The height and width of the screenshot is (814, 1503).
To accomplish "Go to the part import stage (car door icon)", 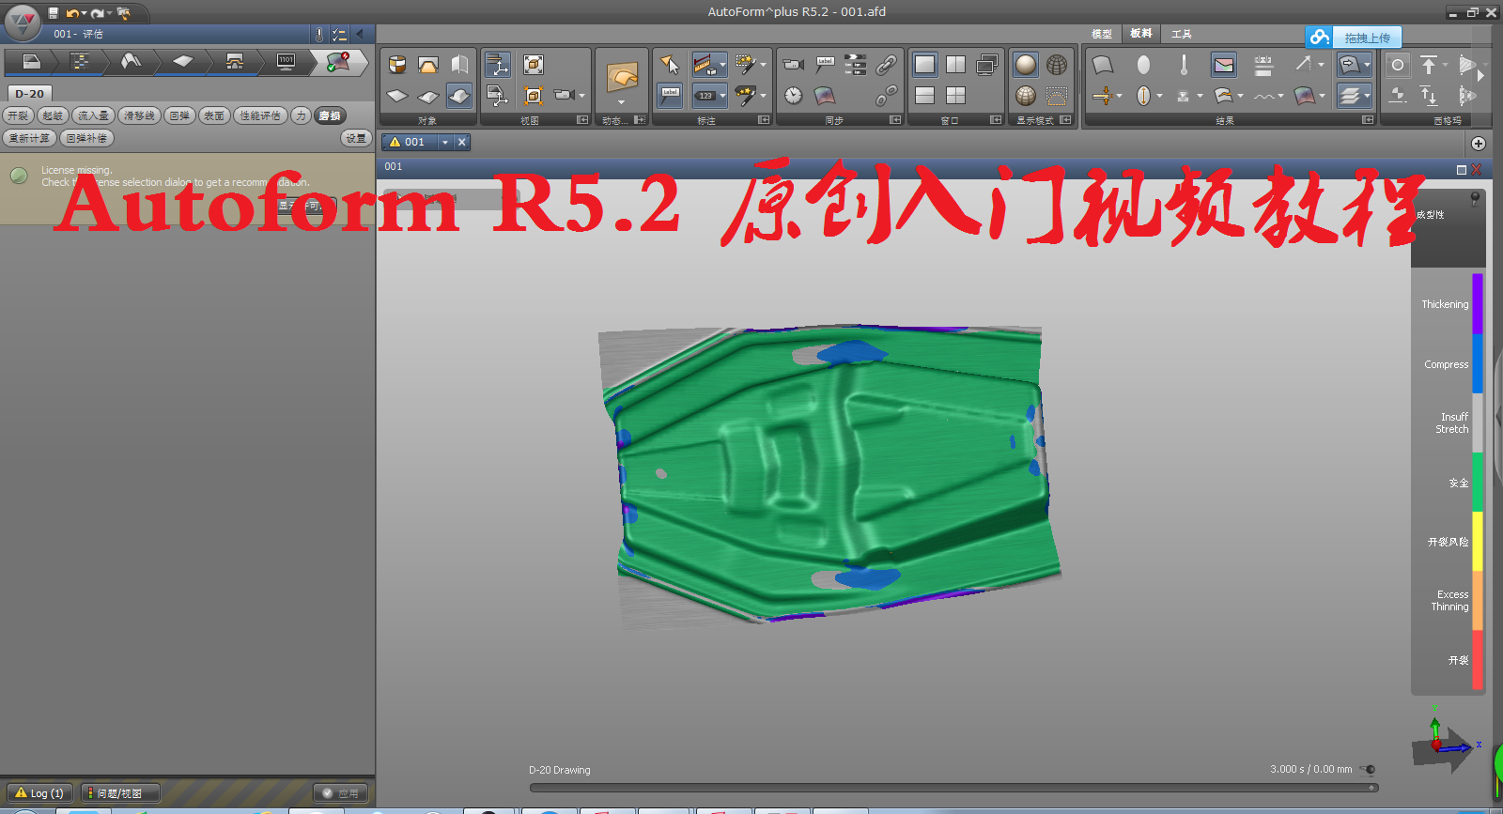I will click(x=31, y=62).
